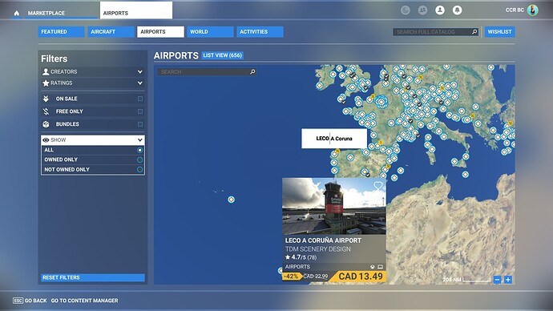The height and width of the screenshot is (311, 553).
Task: Click the magnifier in catalog search box
Action: pos(474,32)
